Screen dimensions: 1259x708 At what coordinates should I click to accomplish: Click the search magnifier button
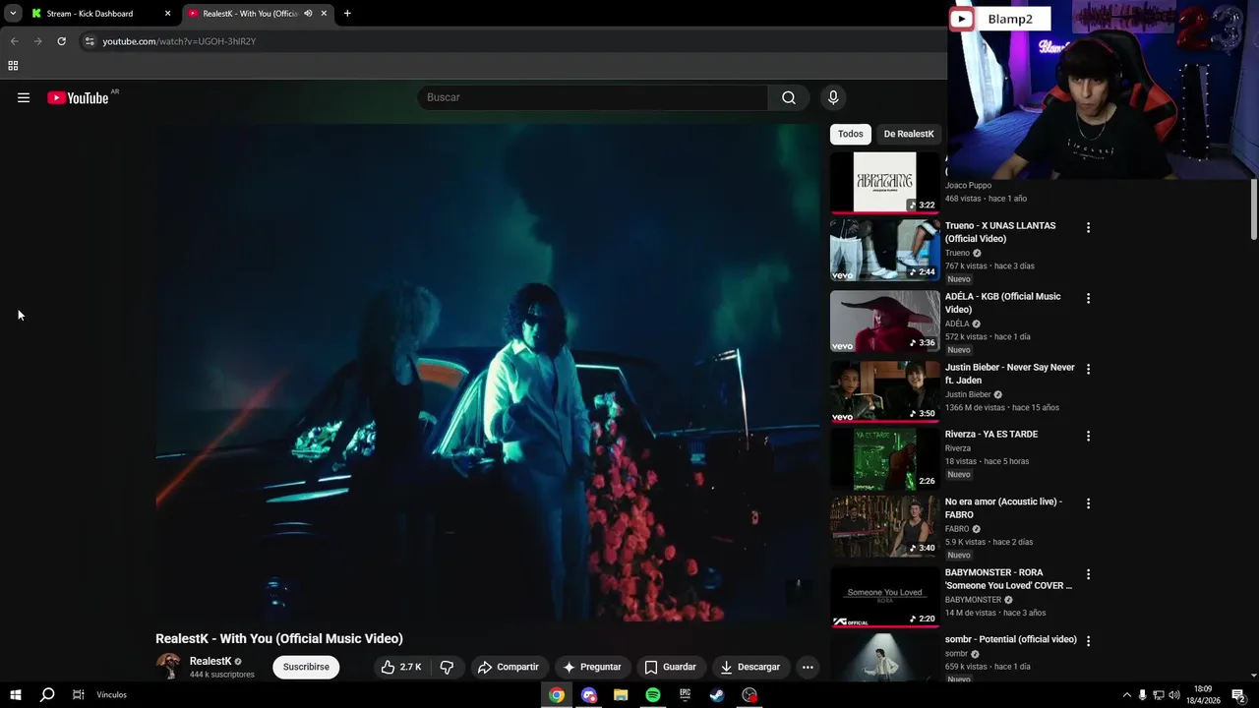789,97
